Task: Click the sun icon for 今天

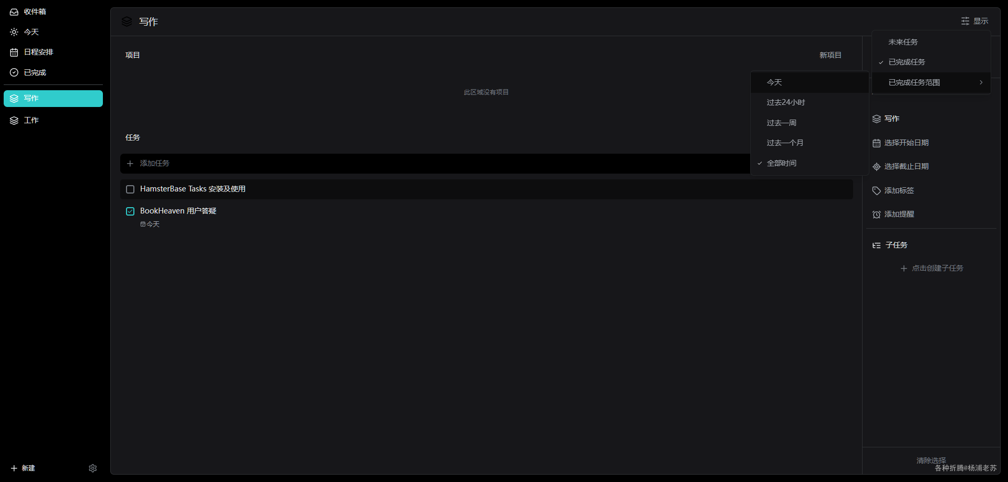Action: (14, 32)
